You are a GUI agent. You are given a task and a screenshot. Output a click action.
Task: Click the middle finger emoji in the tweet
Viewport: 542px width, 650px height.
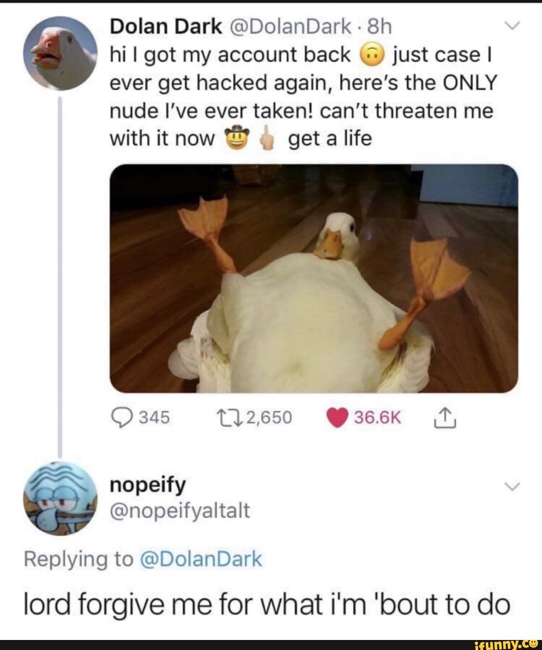(x=267, y=137)
